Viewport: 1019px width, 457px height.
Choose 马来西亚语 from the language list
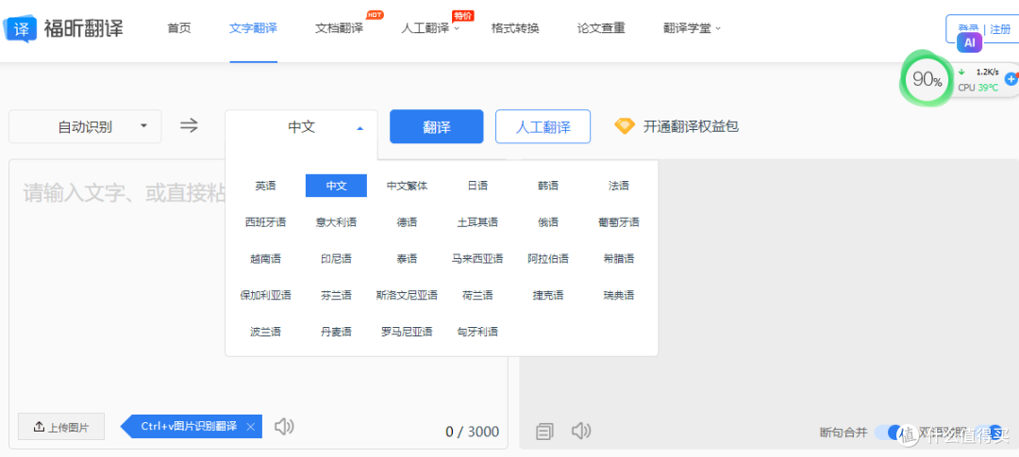[x=477, y=258]
